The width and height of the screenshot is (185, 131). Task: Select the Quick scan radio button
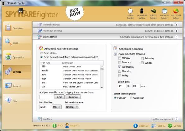(131, 98)
